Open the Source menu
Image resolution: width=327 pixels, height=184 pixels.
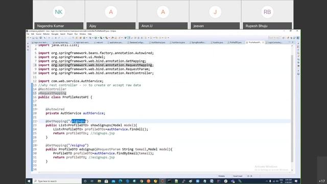tap(39, 34)
